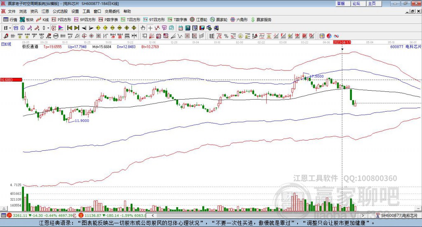The height and width of the screenshot is (227, 422).
Task: Click the 日K线 period label
Action: [x=6, y=44]
